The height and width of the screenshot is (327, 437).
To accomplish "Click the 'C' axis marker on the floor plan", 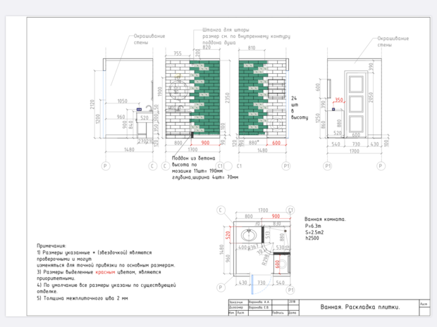I will point(221,210).
